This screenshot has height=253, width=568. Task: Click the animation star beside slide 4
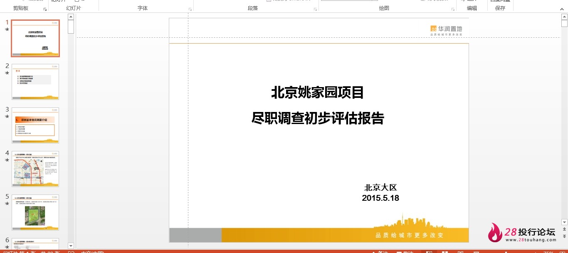pyautogui.click(x=7, y=160)
